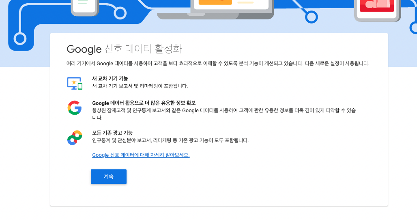
Task: Click the 새 교차 기기 보고서 및 리마케팅이 포함됩니다 description
Action: point(140,86)
